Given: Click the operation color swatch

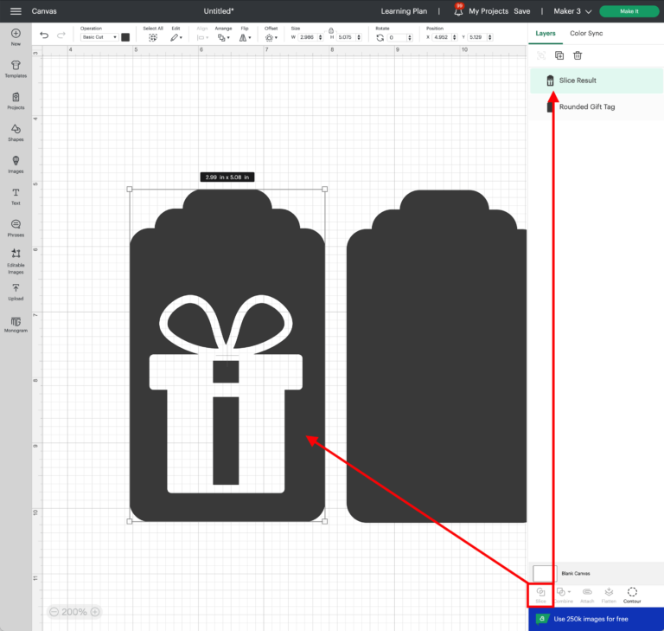Looking at the screenshot, I should 125,37.
